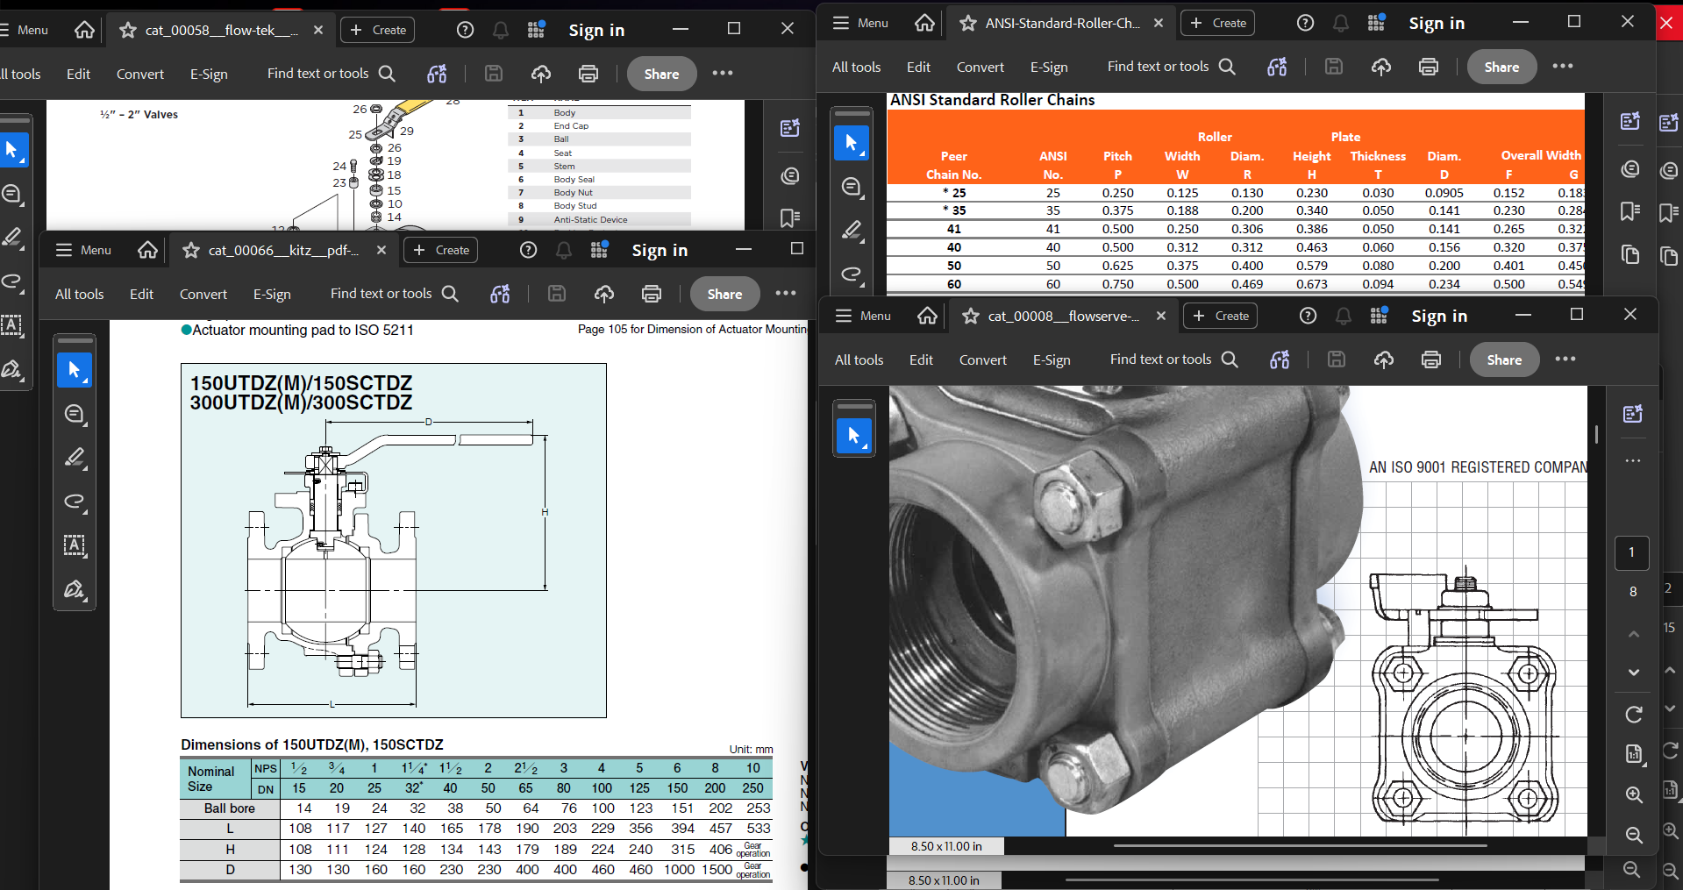Toggle the Select tool in kitz window

[x=75, y=370]
